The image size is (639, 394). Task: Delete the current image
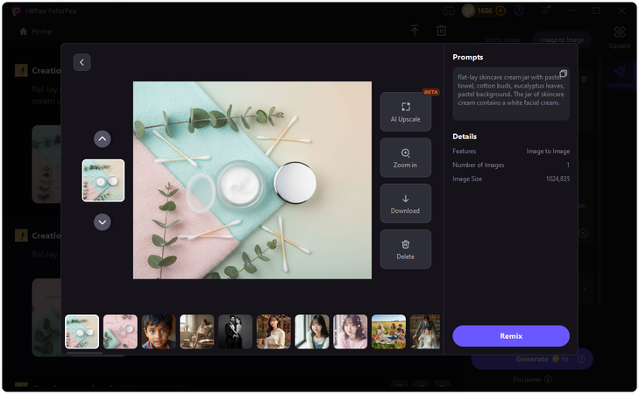pyautogui.click(x=406, y=250)
